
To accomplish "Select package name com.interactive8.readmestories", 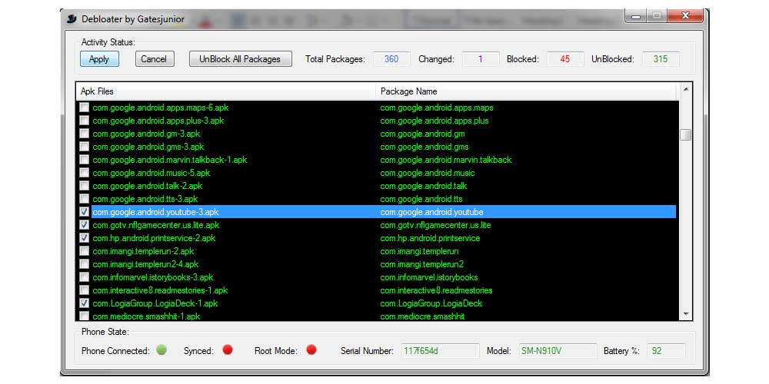I will coord(436,290).
